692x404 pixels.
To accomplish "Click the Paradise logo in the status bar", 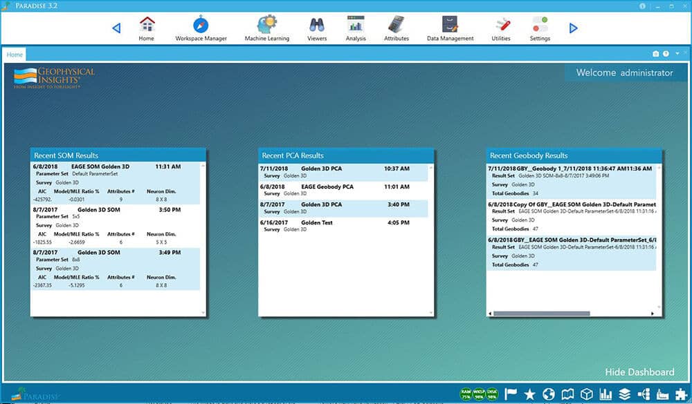I will pyautogui.click(x=35, y=394).
